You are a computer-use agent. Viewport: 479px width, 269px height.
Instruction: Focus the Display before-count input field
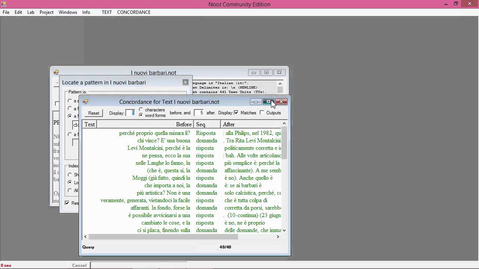130,112
